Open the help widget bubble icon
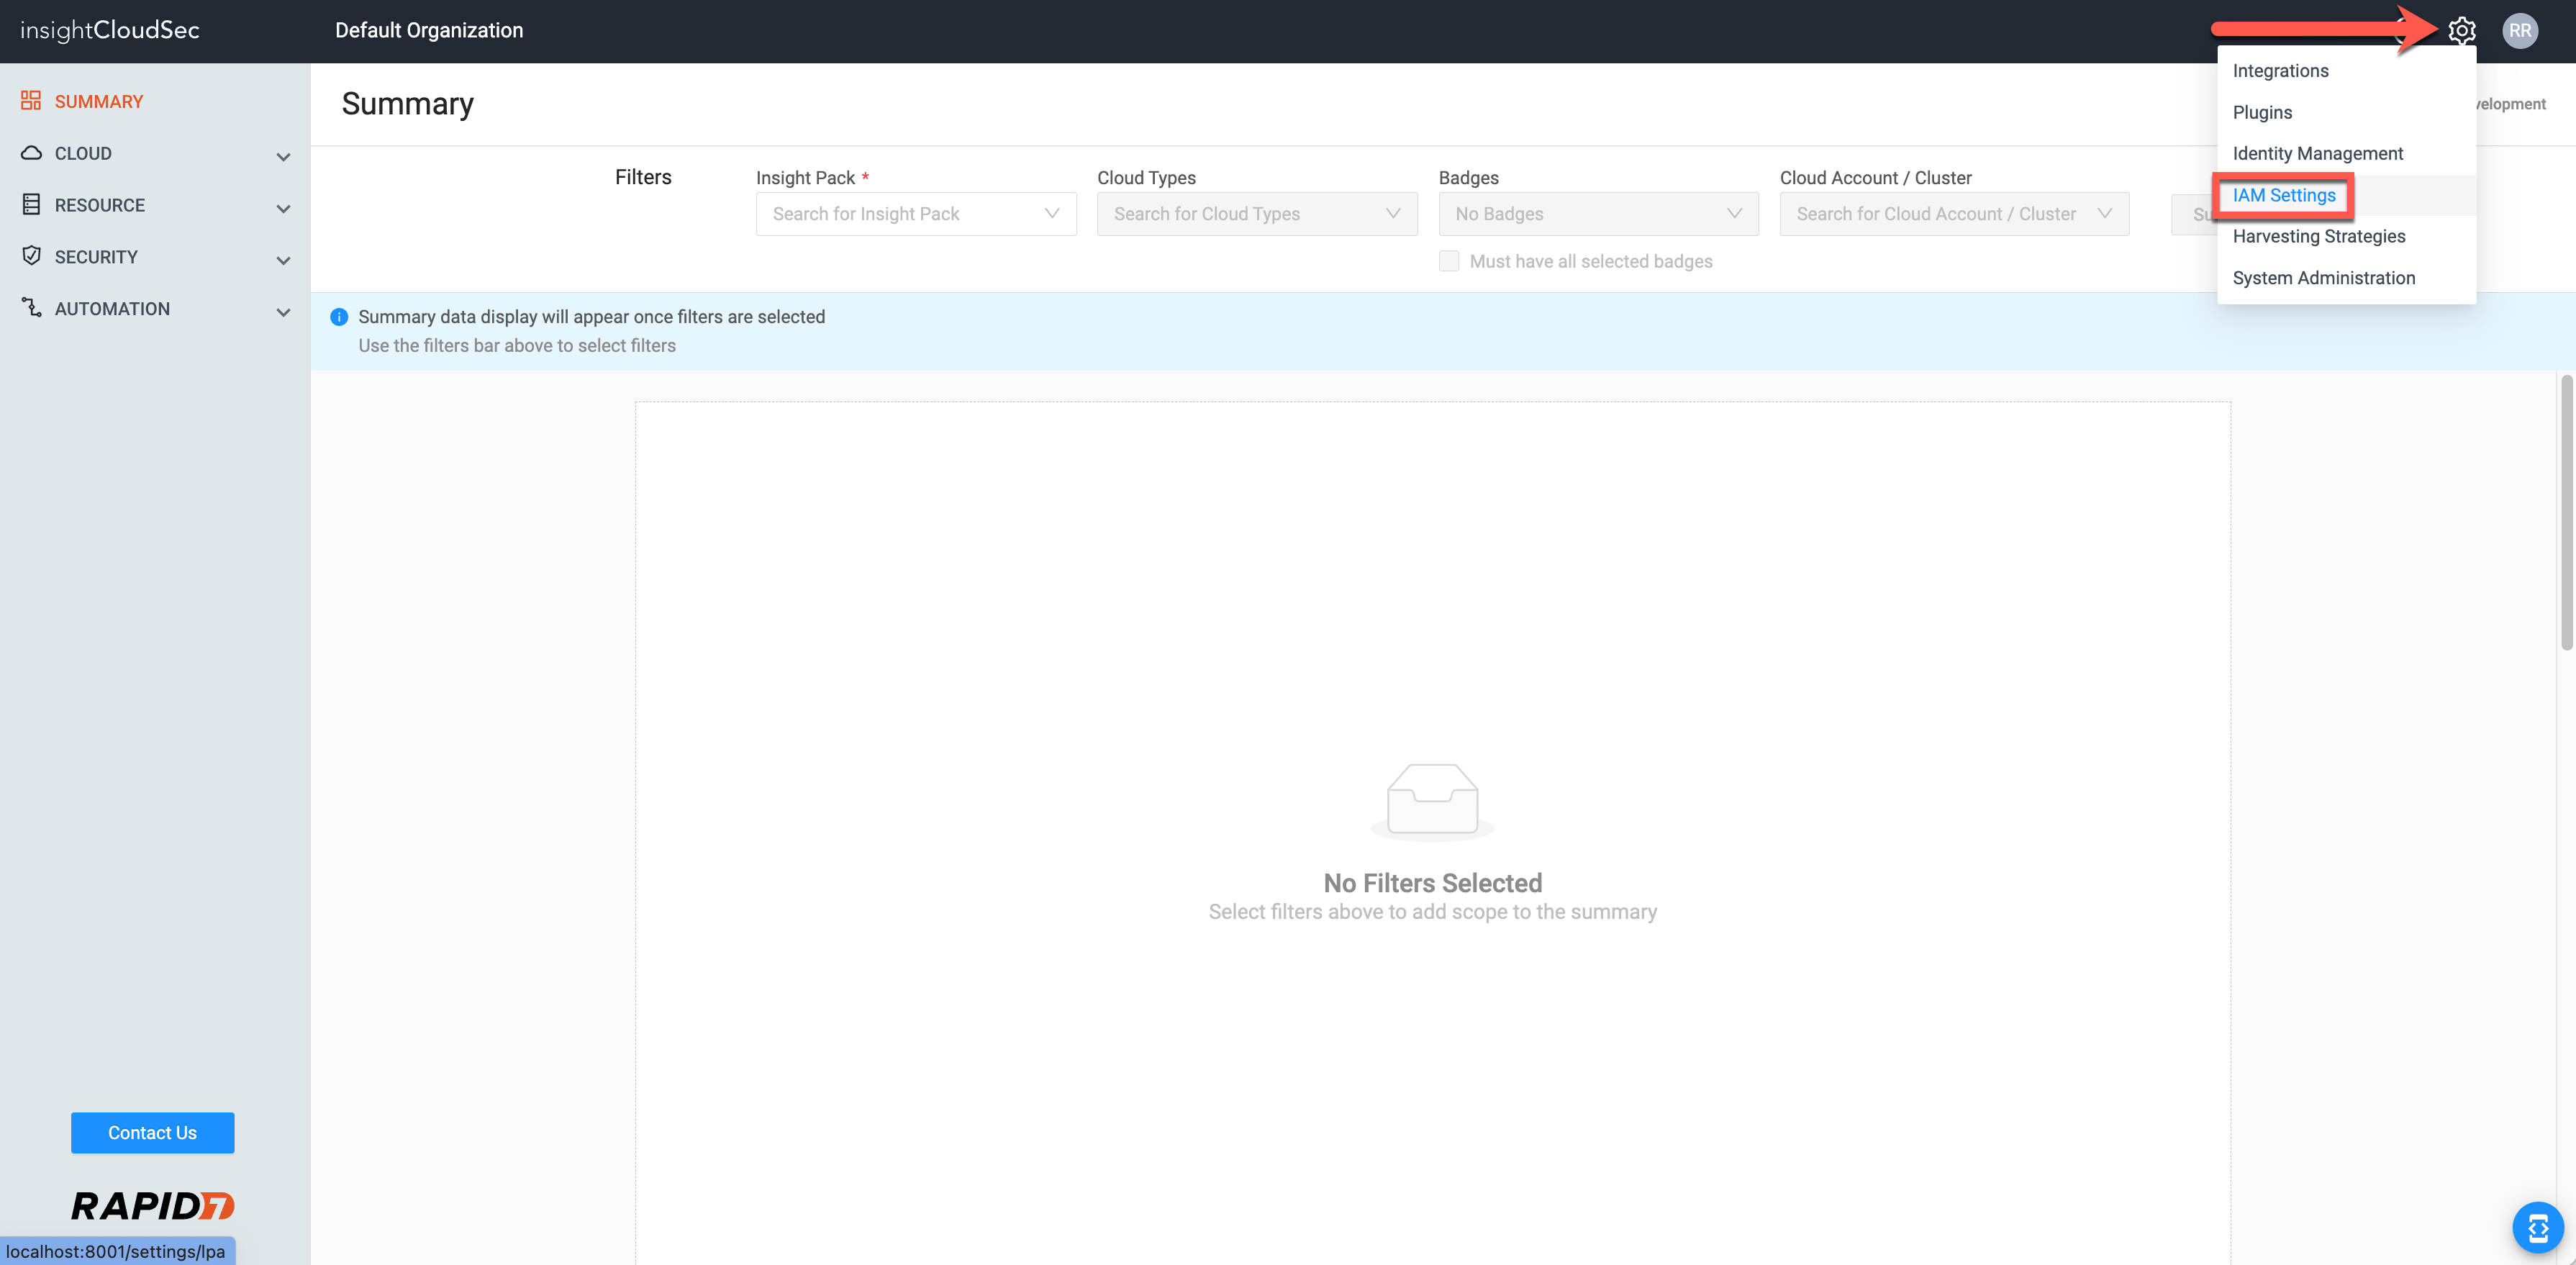Viewport: 2576px width, 1265px height. pyautogui.click(x=2537, y=1227)
